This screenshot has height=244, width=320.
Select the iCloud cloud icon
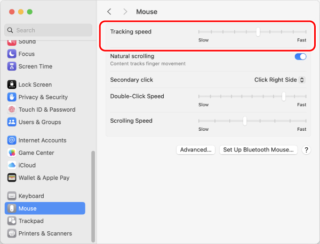(12, 165)
